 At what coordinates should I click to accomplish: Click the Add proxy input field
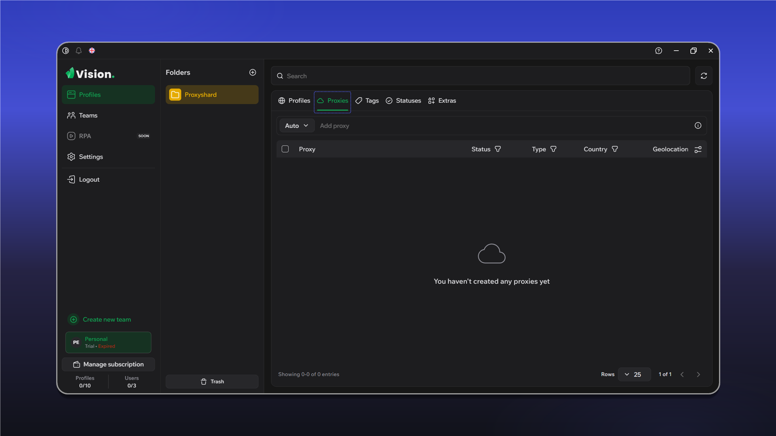click(503, 126)
